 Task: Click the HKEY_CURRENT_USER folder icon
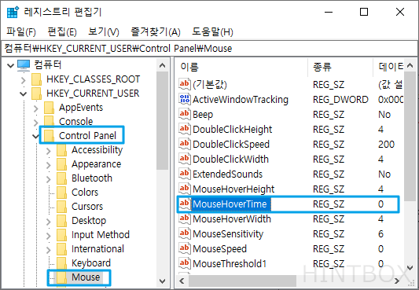[36, 94]
